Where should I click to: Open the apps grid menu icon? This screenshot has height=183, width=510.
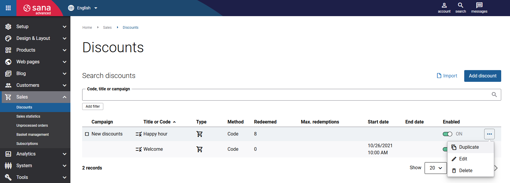coord(8,8)
